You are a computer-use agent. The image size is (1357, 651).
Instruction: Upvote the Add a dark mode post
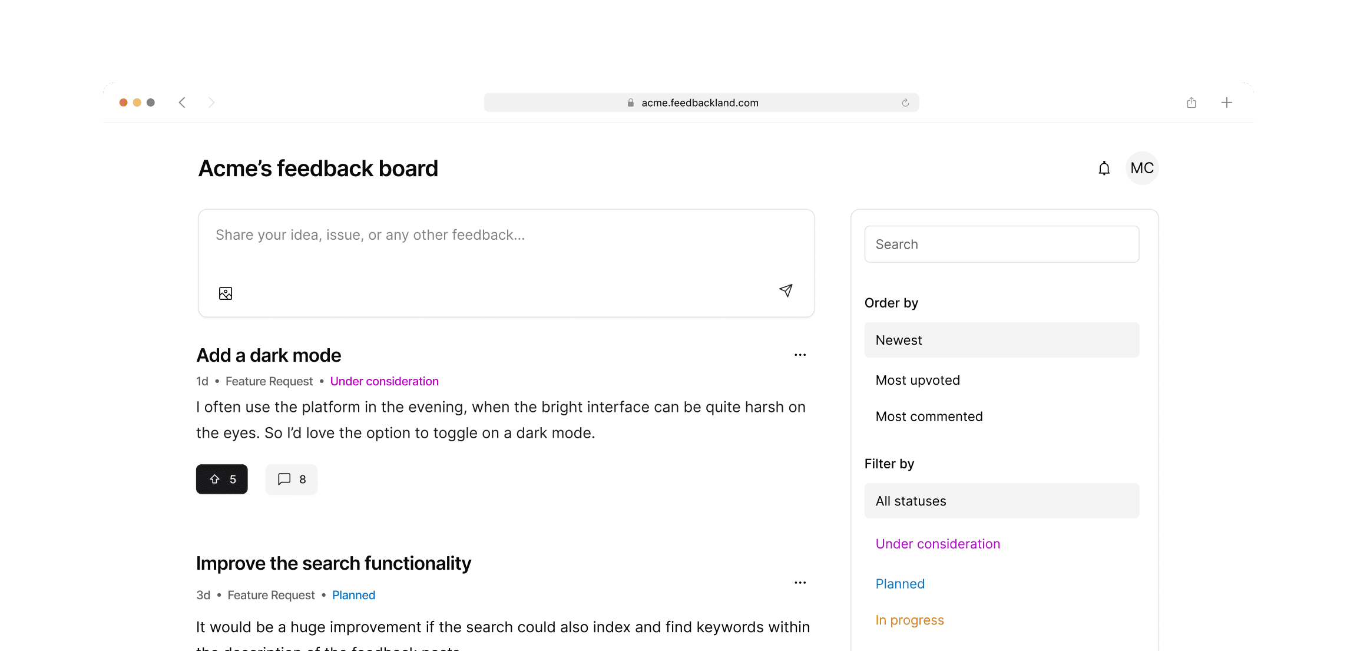(x=221, y=479)
